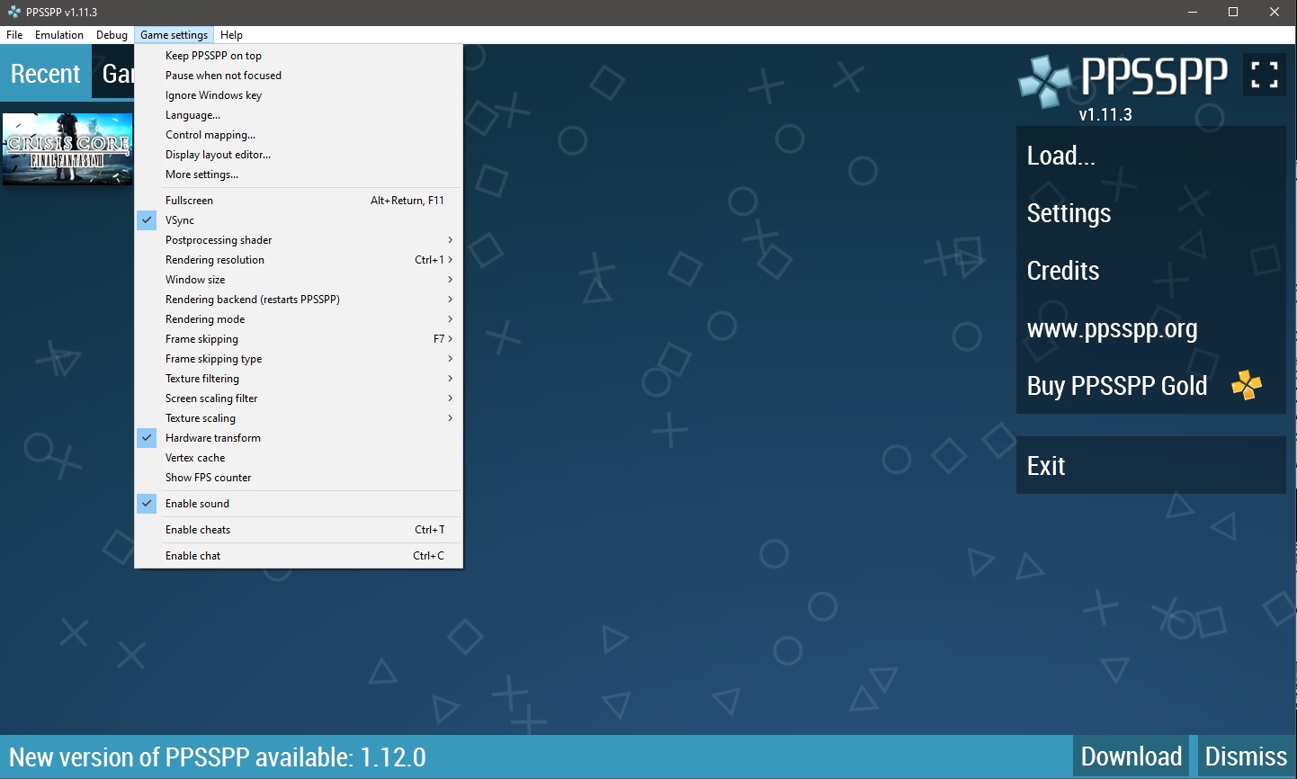1297x779 pixels.
Task: Click the fullscreen toggle icon beside PPSSPP logo
Action: 1264,75
